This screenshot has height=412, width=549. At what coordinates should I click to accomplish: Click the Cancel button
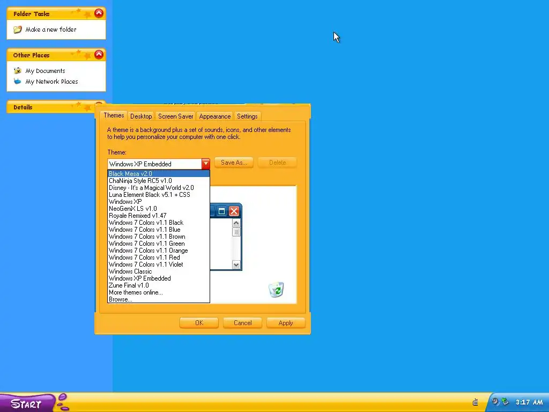[x=243, y=322]
